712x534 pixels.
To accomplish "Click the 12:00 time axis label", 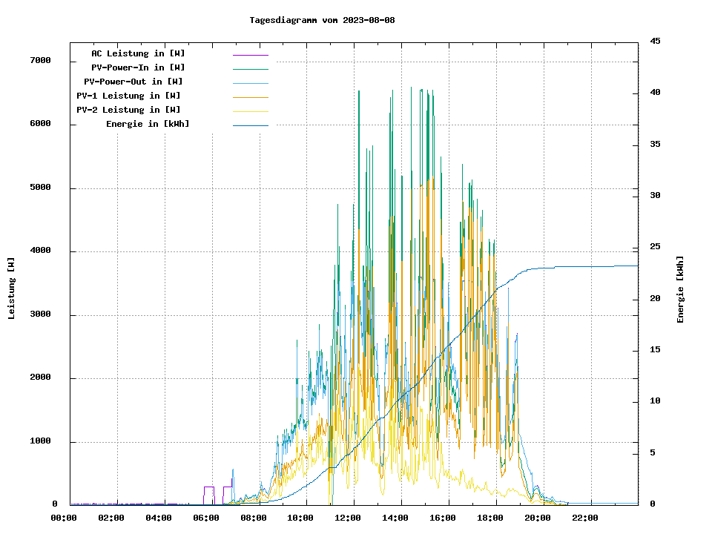I will pyautogui.click(x=348, y=518).
